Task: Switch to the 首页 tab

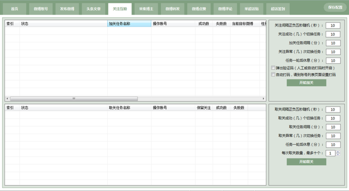Action: pyautogui.click(x=14, y=9)
